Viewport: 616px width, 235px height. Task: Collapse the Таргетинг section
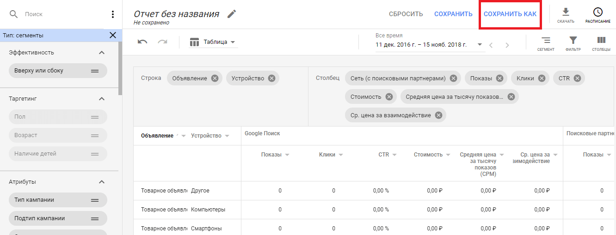tap(102, 99)
